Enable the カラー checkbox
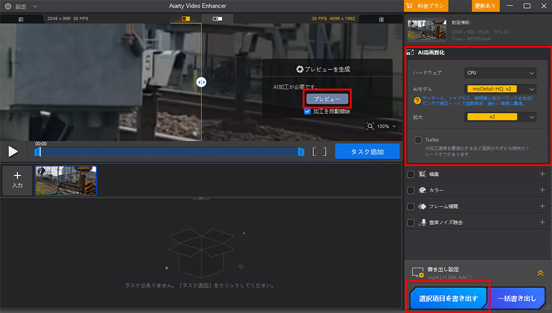The height and width of the screenshot is (313, 552). coord(411,190)
